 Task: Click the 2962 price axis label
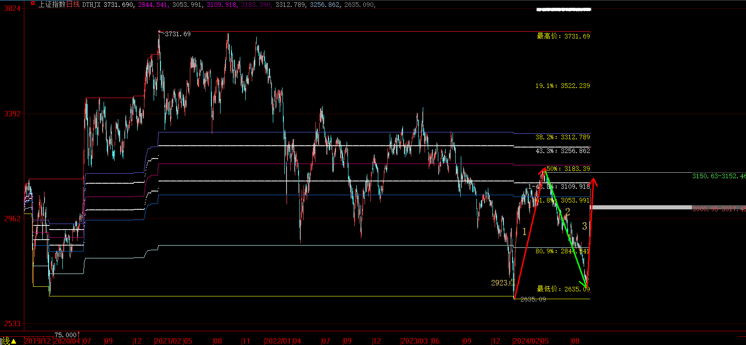(12, 219)
